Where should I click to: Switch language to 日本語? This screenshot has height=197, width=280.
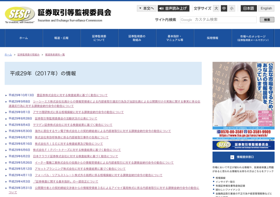pyautogui.click(x=249, y=8)
